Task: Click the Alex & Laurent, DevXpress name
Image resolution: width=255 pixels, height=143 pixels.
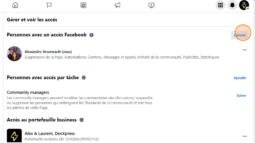Action: tap(49, 134)
